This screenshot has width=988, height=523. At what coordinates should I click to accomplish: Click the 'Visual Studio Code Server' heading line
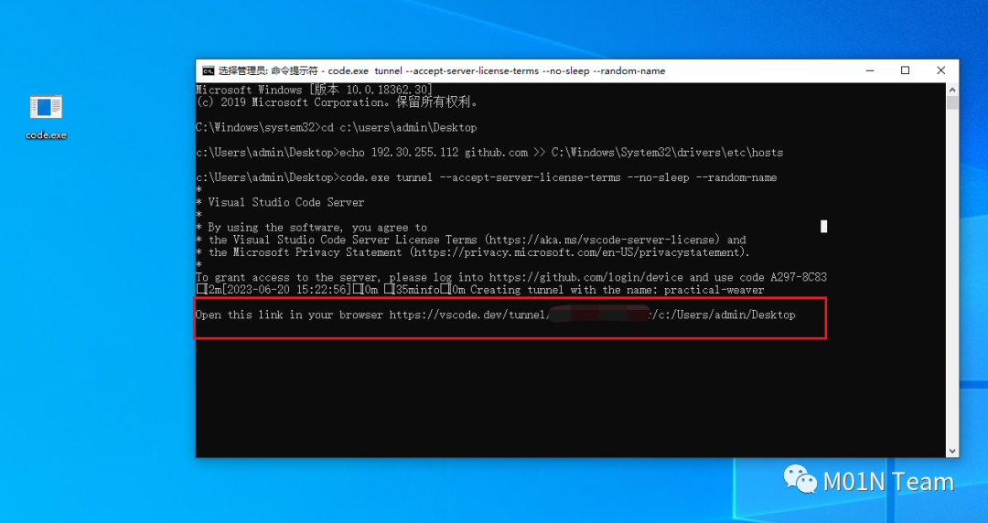[x=280, y=202]
